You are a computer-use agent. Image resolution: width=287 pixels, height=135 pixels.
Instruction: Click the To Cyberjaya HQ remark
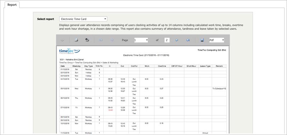pyautogui.click(x=219, y=88)
